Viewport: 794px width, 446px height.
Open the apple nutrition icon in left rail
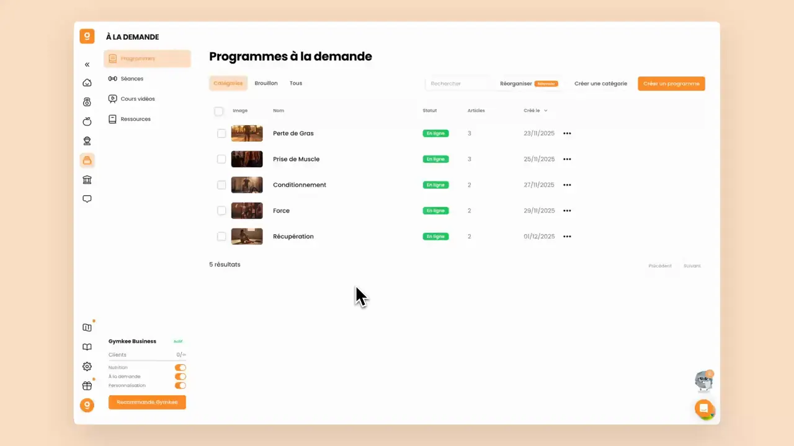87,121
